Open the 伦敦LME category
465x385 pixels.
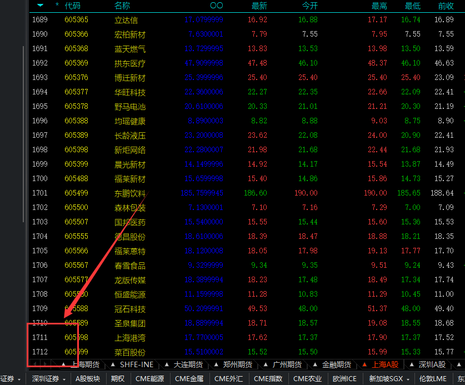coord(433,379)
